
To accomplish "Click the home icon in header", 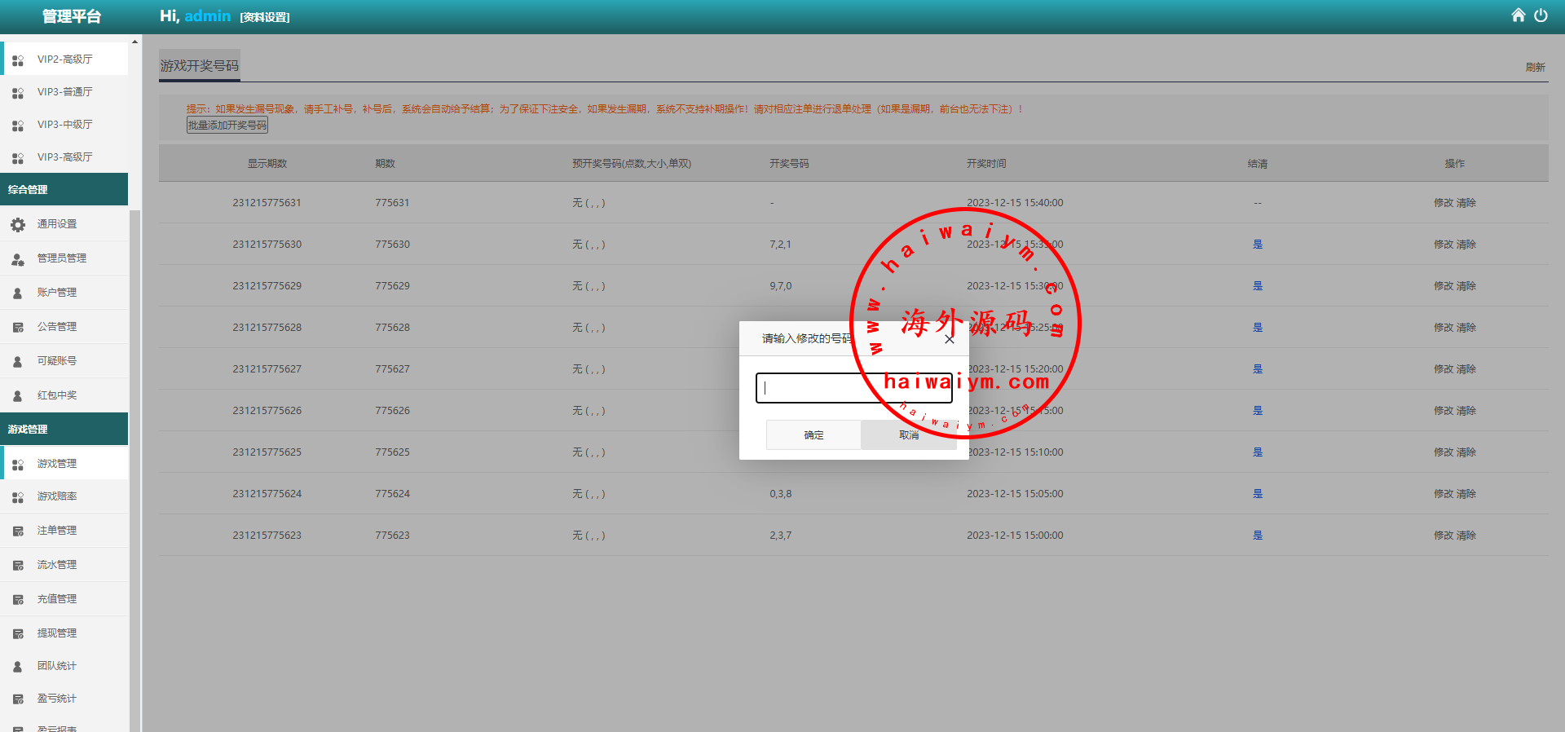I will 1518,15.
